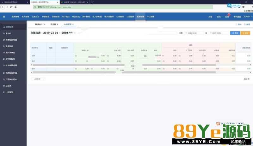
Task: Open a new browser tab with plus icon
Action: click(x=92, y=2)
